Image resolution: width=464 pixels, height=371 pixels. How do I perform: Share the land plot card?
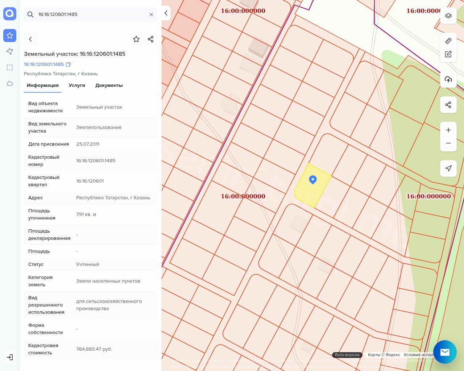pos(151,39)
